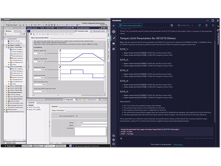Collapse the Copilot_drives project tree node
Viewport: 221px width, 166px height.
[5, 39]
